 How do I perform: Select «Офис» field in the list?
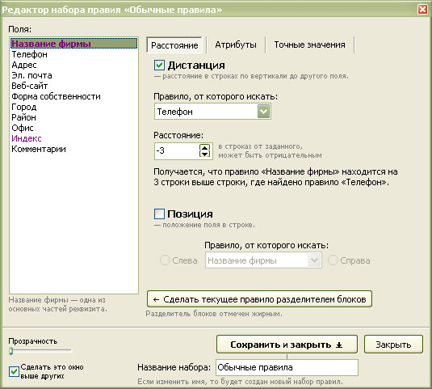[73, 128]
